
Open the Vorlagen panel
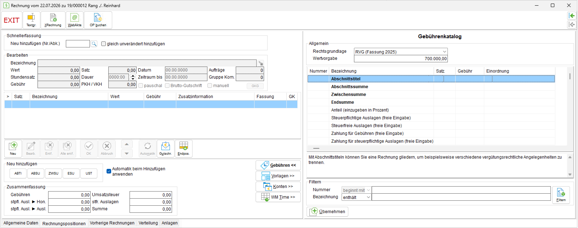(278, 176)
